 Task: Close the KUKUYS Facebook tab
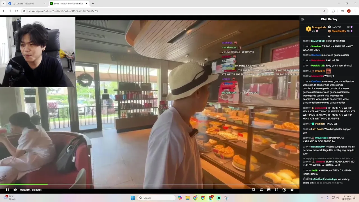click(x=45, y=4)
